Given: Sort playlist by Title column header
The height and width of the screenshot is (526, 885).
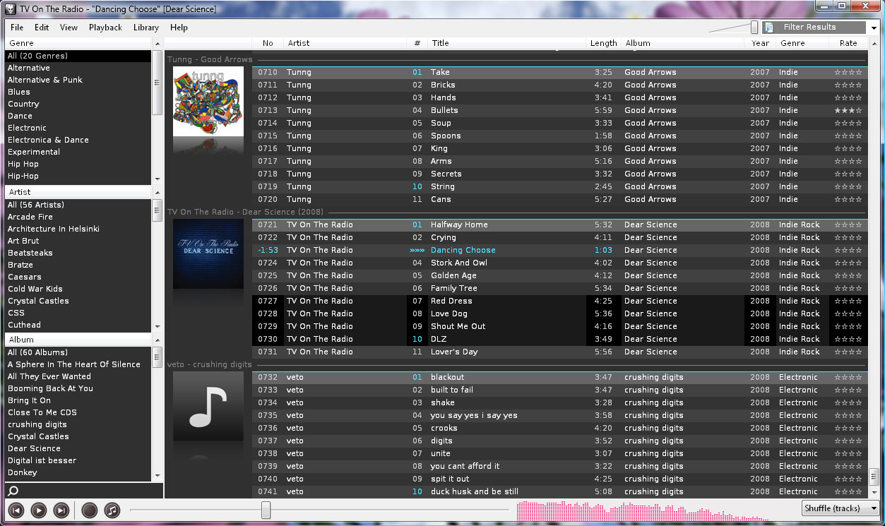Looking at the screenshot, I should pos(507,43).
